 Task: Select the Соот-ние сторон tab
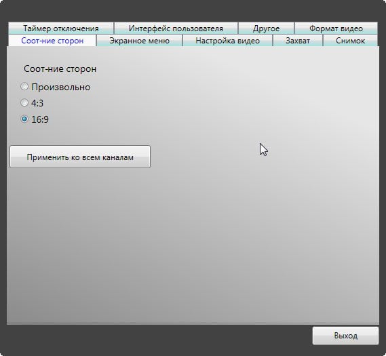click(x=52, y=41)
